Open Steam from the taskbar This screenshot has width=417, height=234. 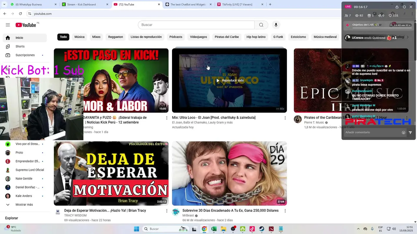(x=262, y=229)
